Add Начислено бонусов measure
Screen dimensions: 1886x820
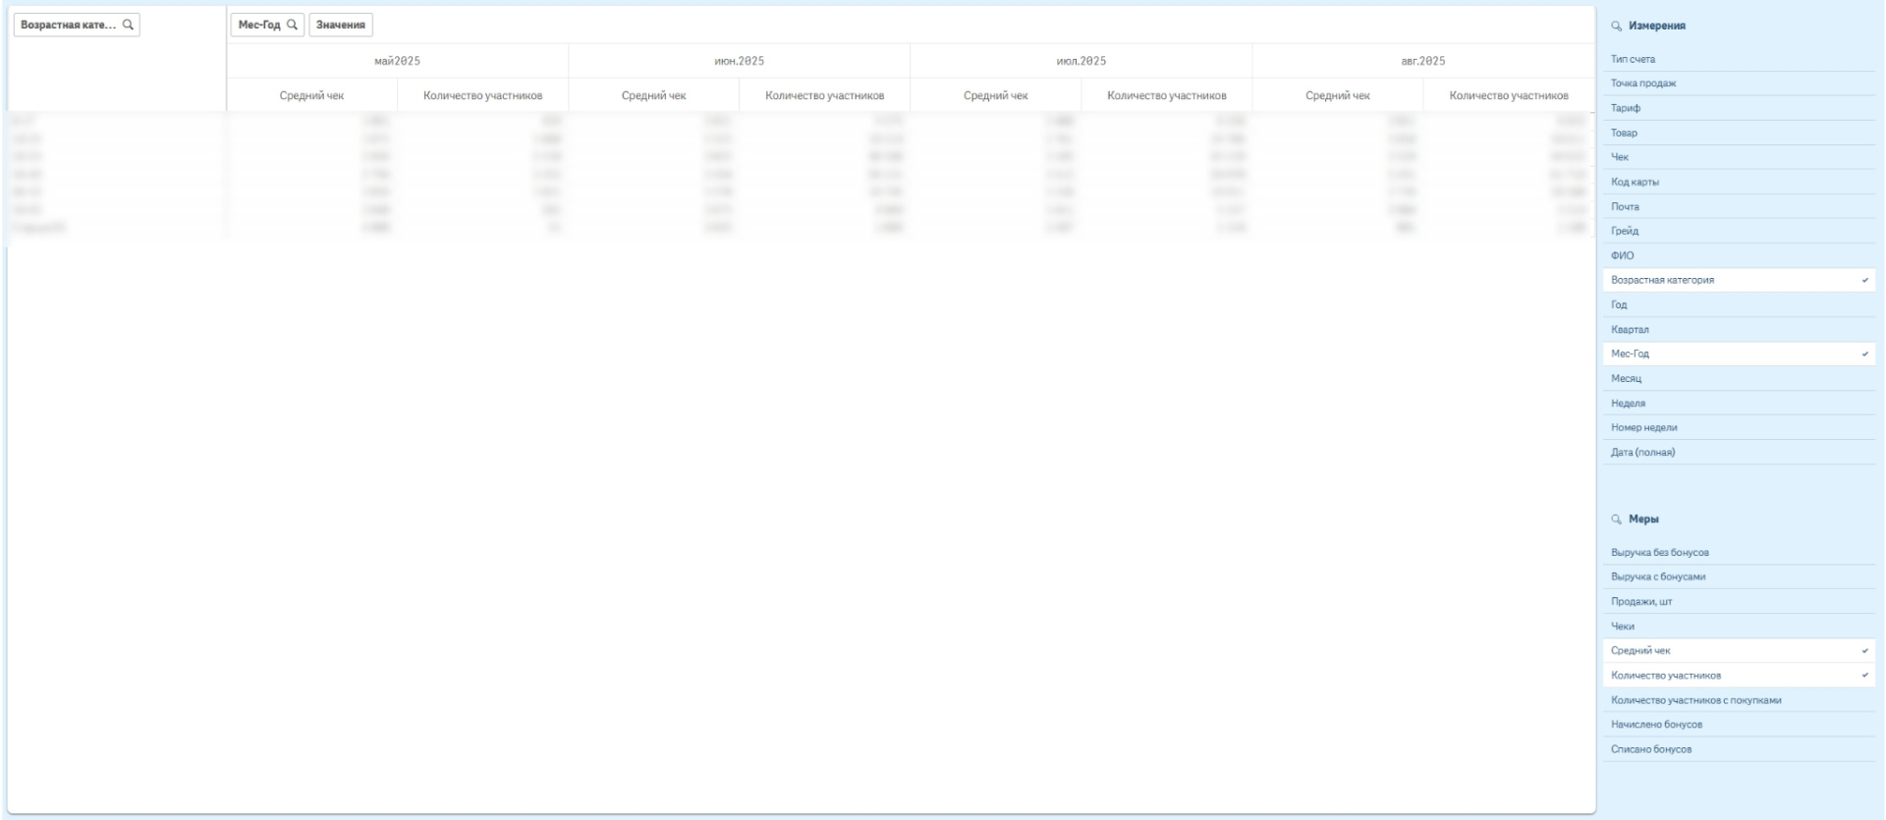click(x=1656, y=725)
